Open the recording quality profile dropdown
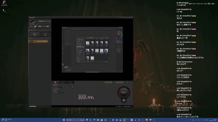Viewport: 218px width, 122px height. tap(59, 87)
